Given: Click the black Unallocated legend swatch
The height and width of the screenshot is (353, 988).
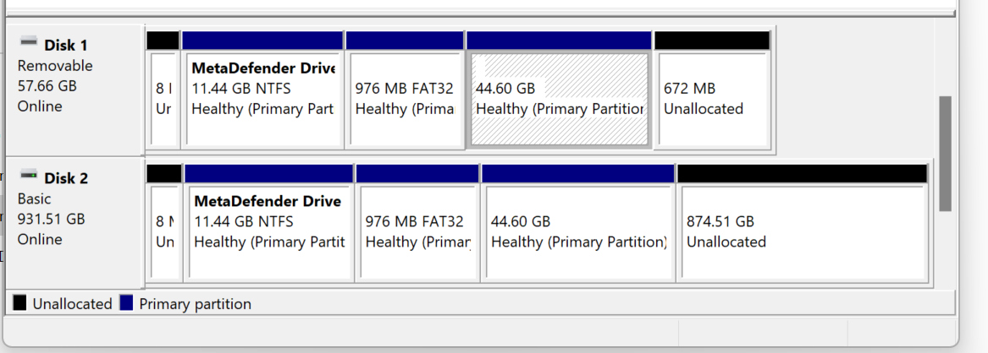Looking at the screenshot, I should 19,303.
